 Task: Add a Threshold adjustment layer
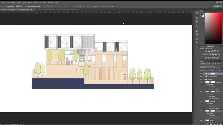(212, 58)
